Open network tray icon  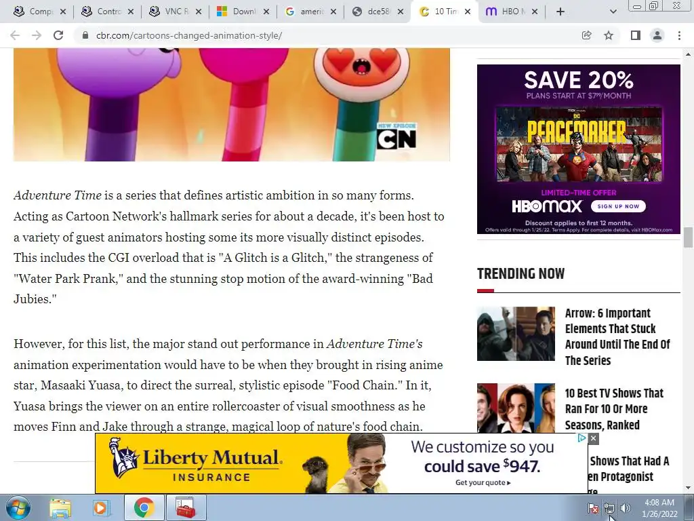[609, 508]
